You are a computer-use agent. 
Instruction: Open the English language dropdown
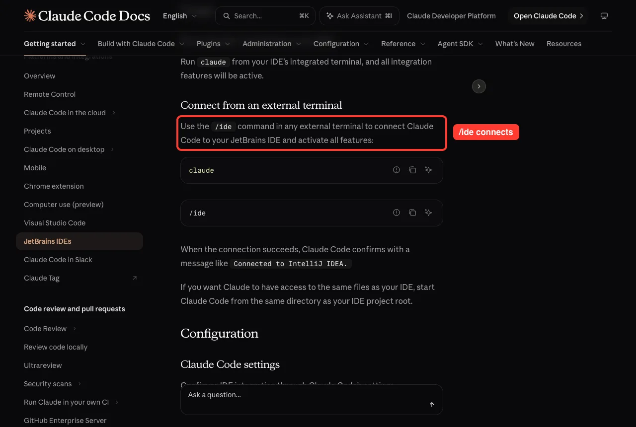click(180, 16)
